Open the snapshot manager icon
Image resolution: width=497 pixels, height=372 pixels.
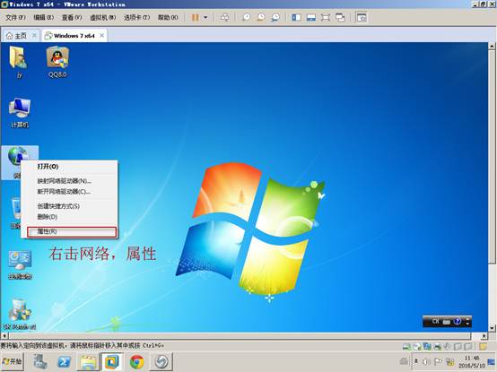pyautogui.click(x=275, y=17)
